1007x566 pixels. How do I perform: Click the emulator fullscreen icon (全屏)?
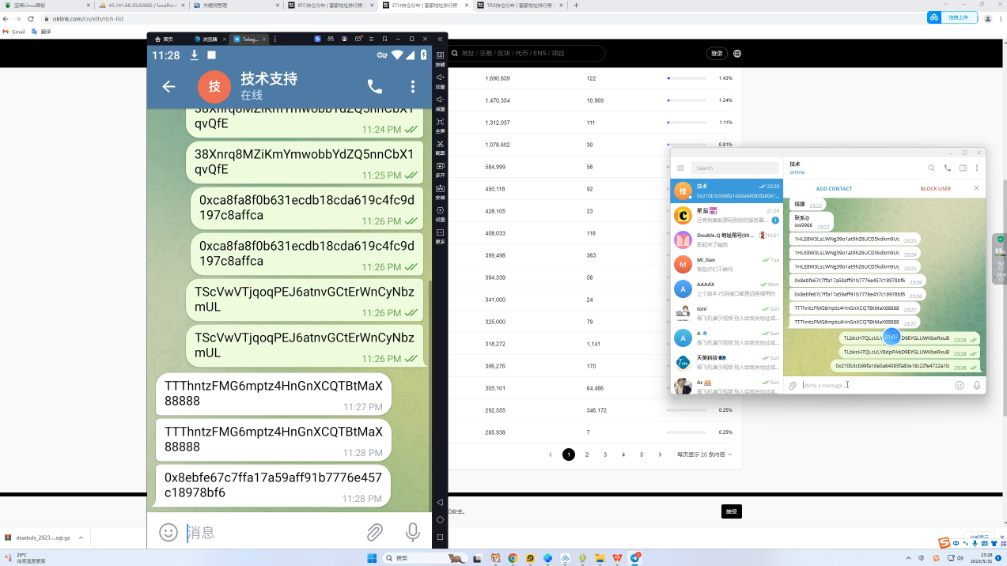coord(441,123)
